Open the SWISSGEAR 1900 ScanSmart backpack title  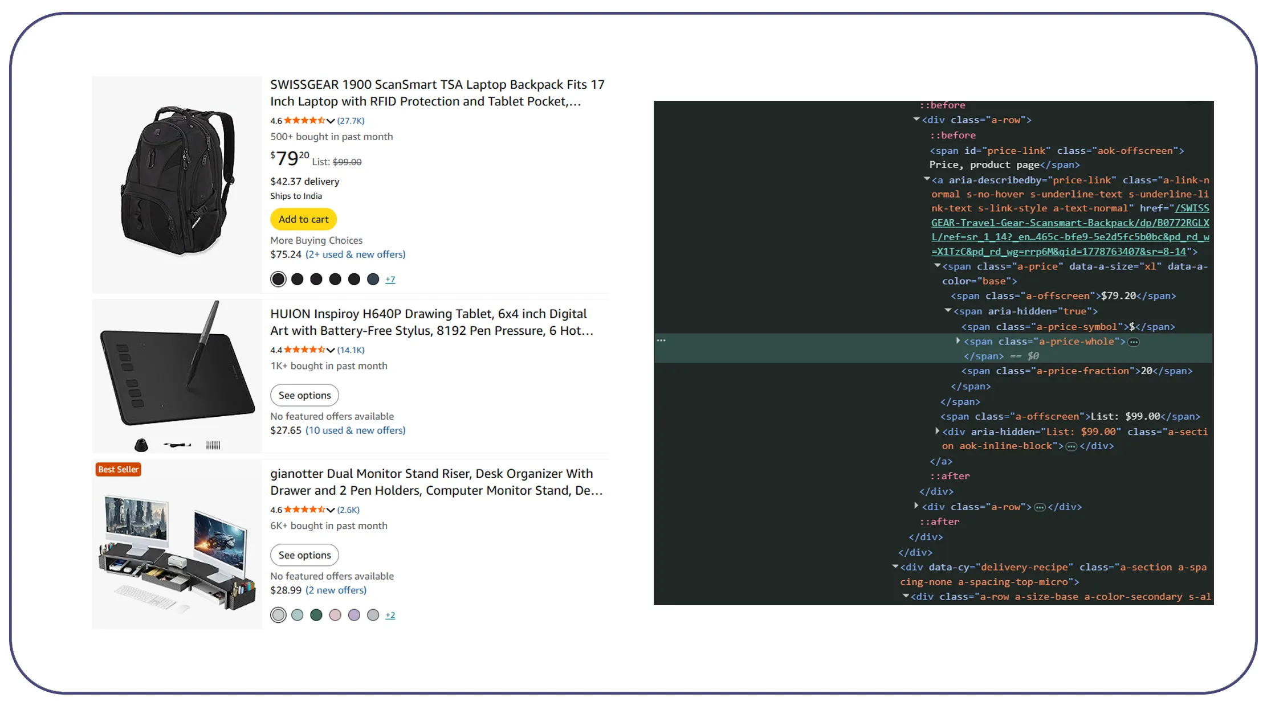click(437, 93)
